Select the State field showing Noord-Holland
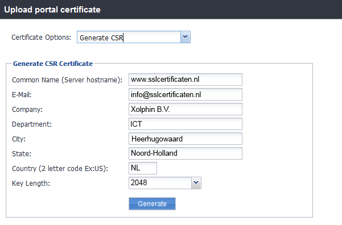Viewport: 342px width, 225px height. (186, 153)
